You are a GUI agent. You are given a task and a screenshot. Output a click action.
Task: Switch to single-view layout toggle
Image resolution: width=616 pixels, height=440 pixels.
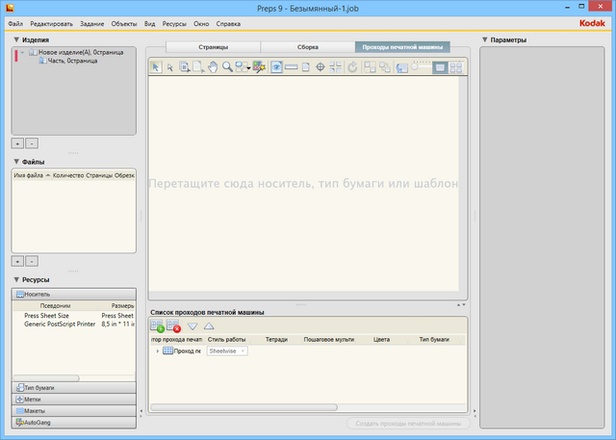[x=439, y=67]
